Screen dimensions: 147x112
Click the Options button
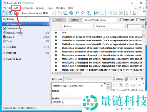click(75, 20)
